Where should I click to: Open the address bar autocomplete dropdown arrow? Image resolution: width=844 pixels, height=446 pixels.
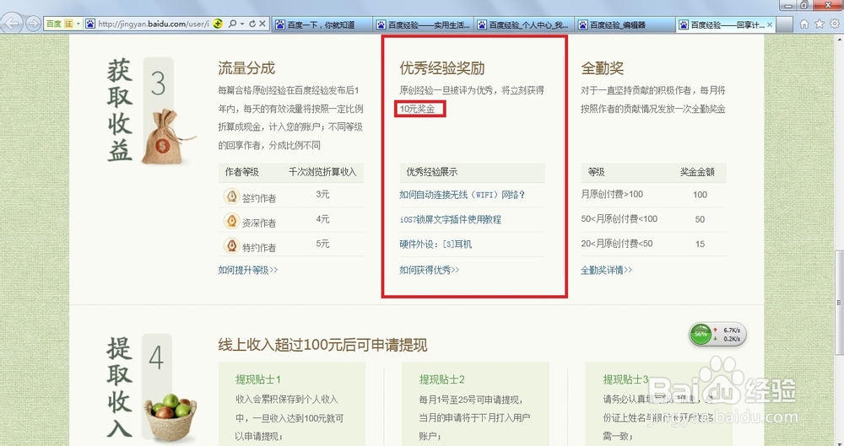point(242,24)
